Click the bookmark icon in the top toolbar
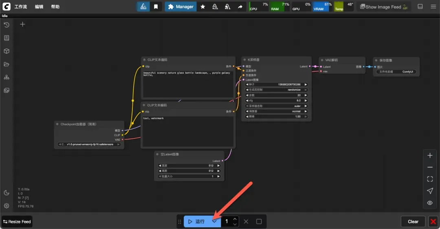440x229 pixels. [156, 7]
